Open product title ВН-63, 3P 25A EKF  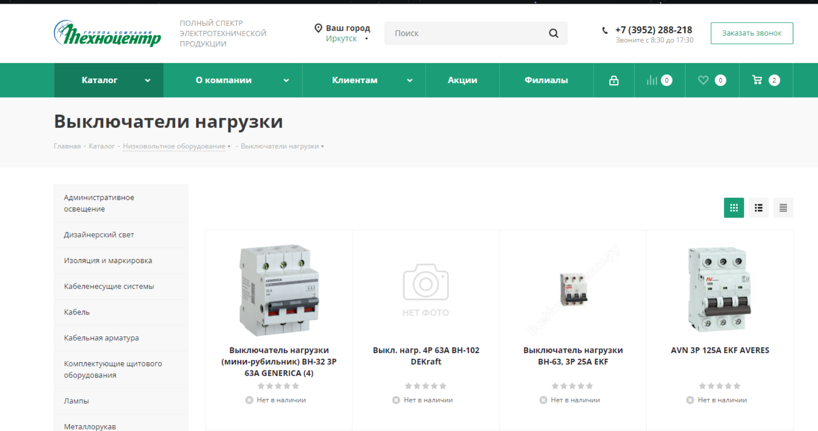(x=573, y=356)
